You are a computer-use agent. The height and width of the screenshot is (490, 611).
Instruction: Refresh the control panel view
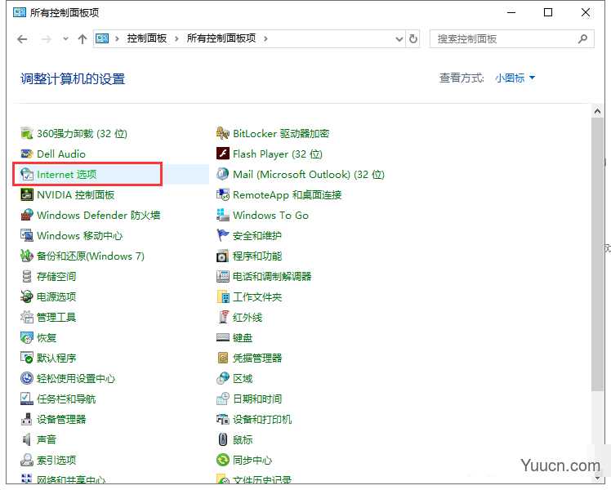[413, 39]
